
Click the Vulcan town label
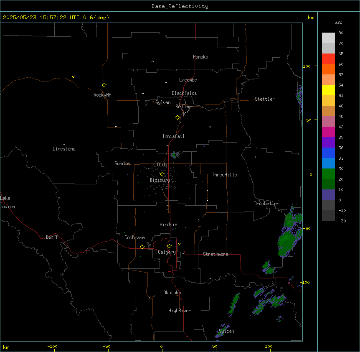click(x=227, y=331)
